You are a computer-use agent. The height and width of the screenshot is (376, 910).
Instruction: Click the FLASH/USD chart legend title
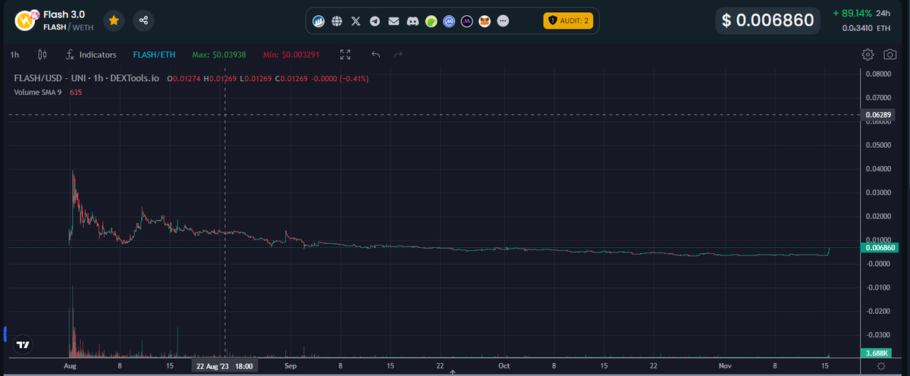coord(88,78)
